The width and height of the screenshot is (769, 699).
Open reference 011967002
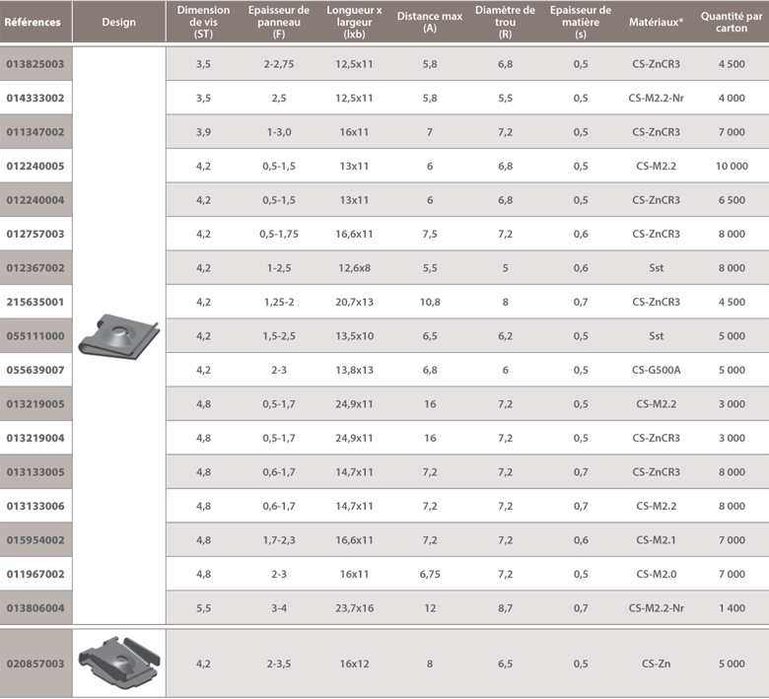(35, 575)
